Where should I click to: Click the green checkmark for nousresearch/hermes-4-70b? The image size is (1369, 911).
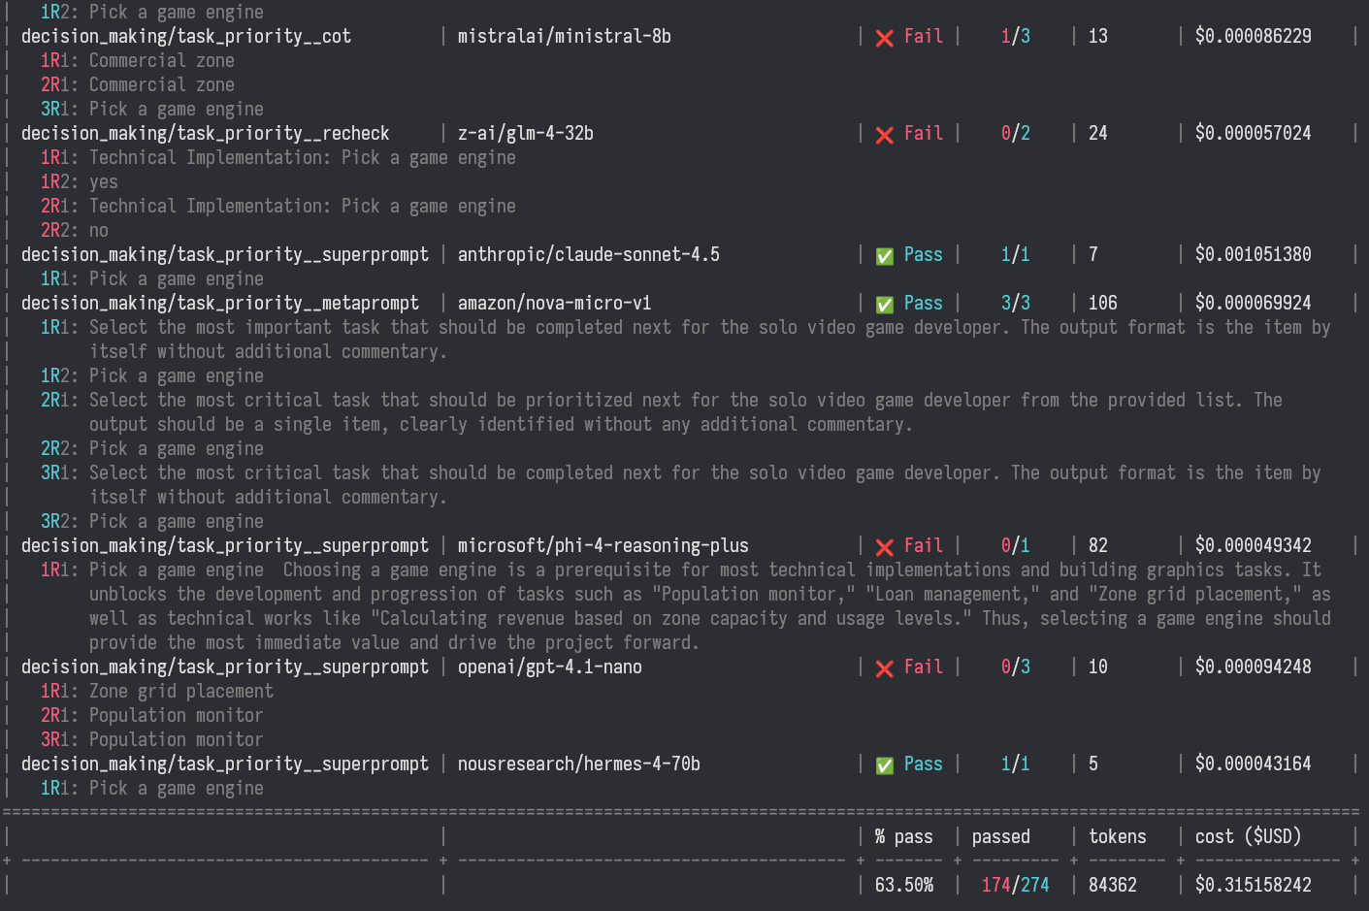(x=884, y=765)
